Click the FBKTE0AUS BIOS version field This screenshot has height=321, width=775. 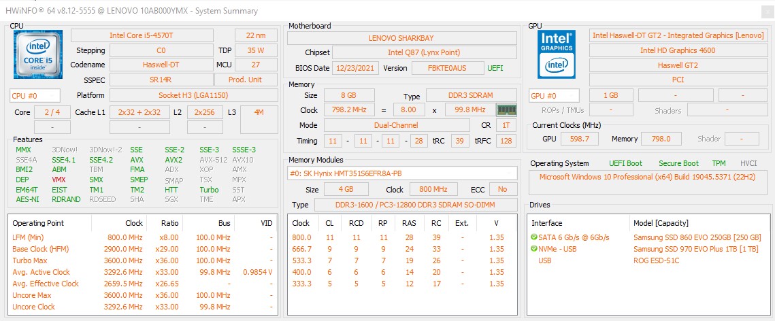447,68
